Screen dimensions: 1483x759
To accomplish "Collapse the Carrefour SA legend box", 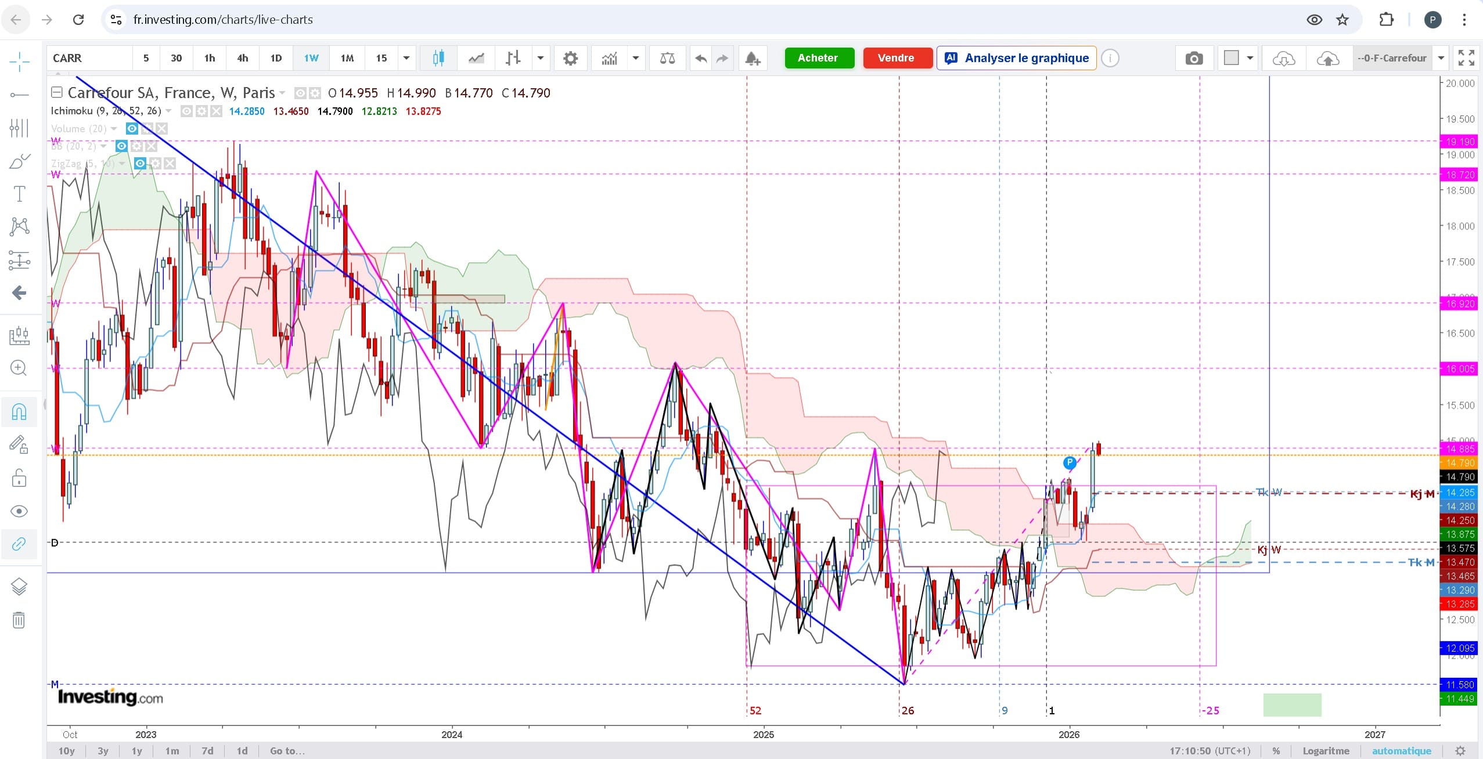I will tap(56, 92).
